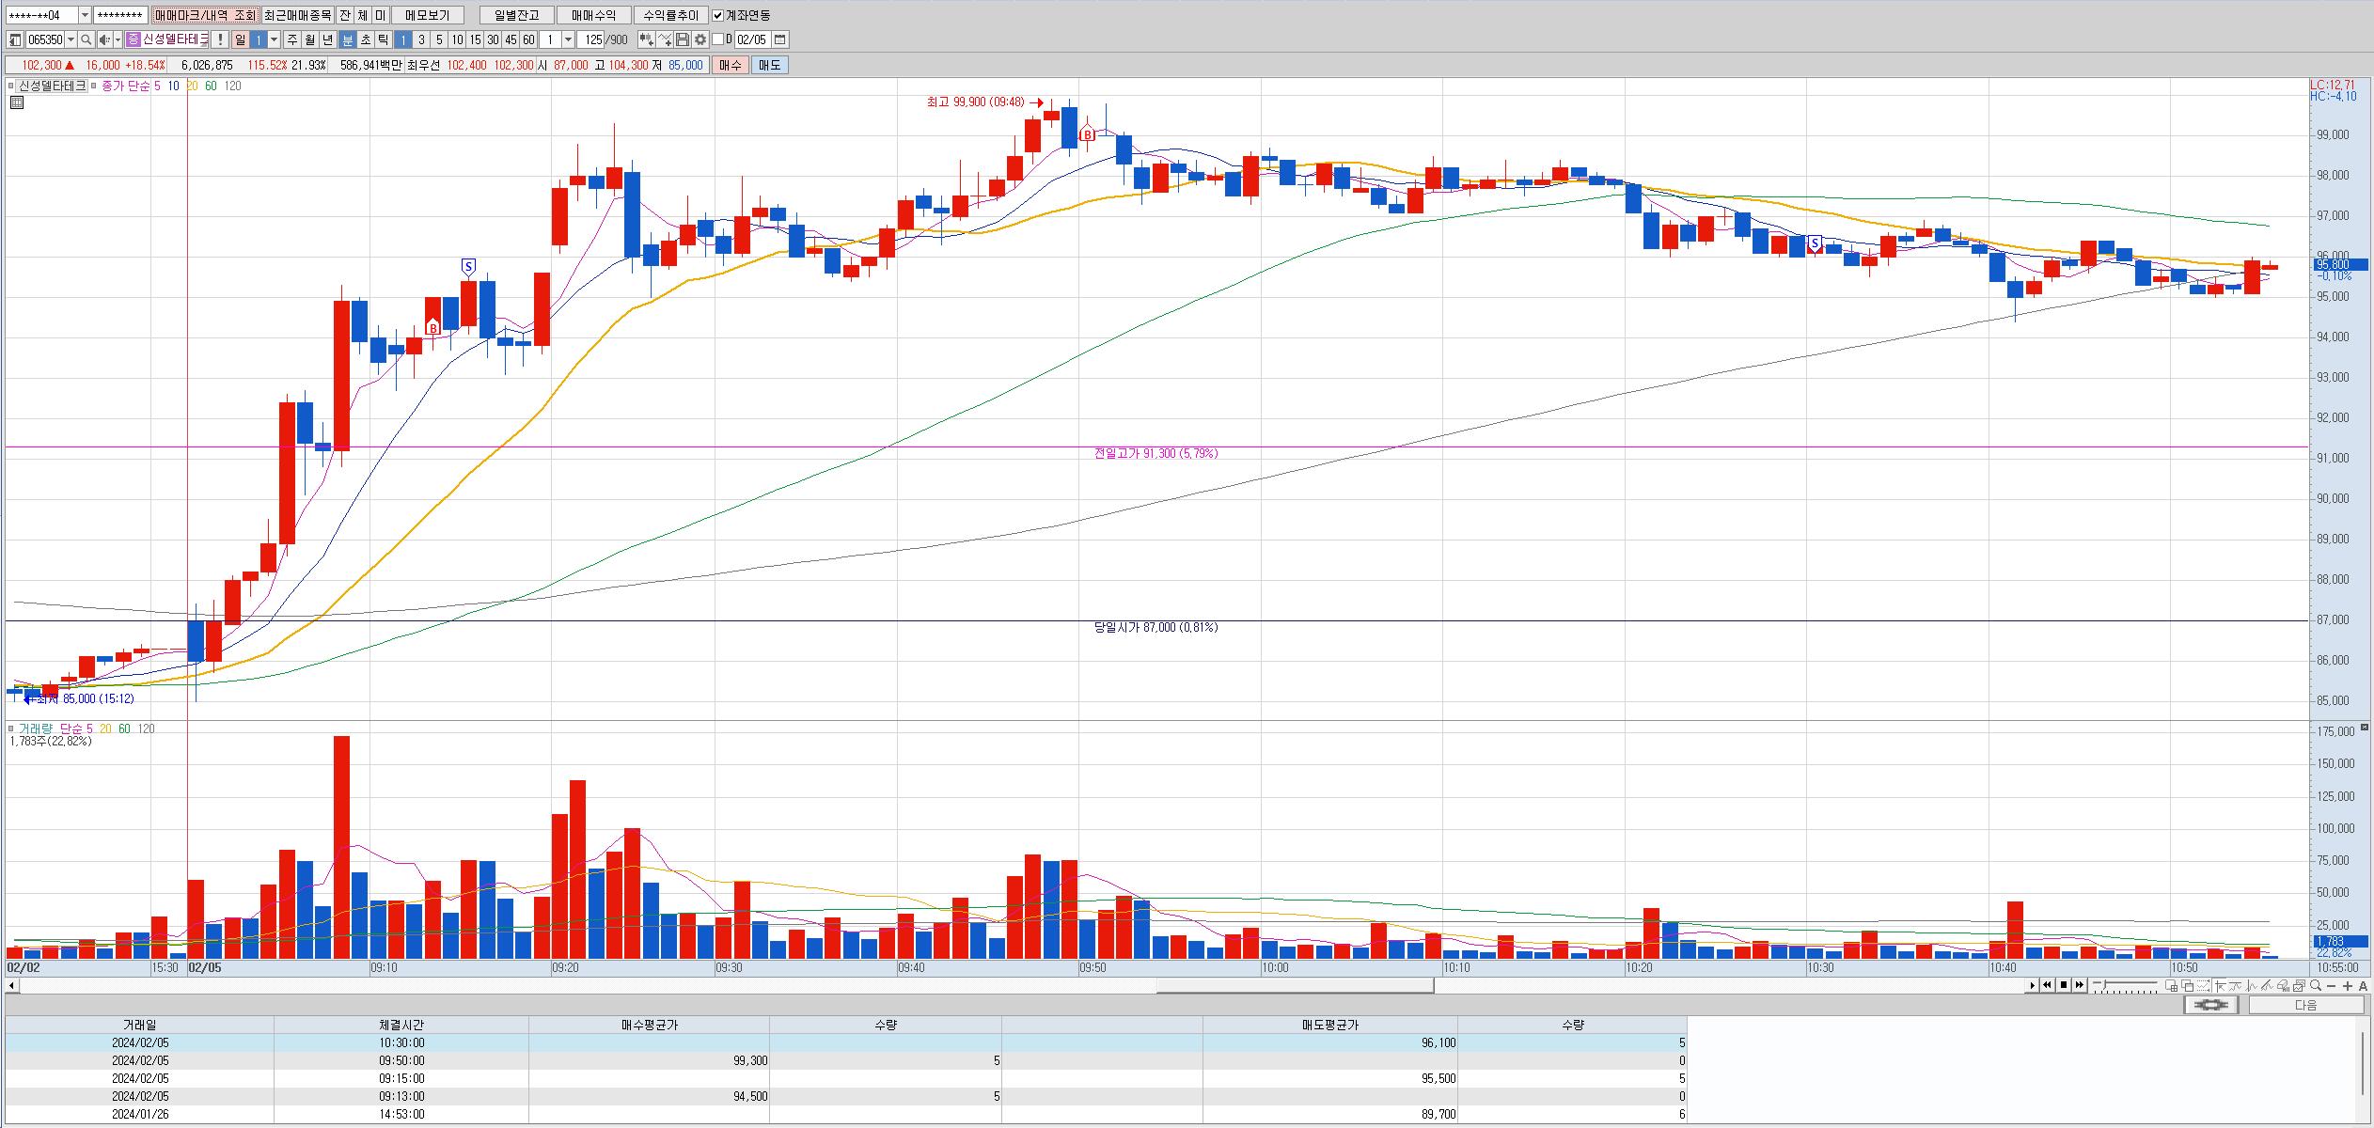Click the chart stop playback button
2374x1128 pixels.
click(x=2063, y=985)
